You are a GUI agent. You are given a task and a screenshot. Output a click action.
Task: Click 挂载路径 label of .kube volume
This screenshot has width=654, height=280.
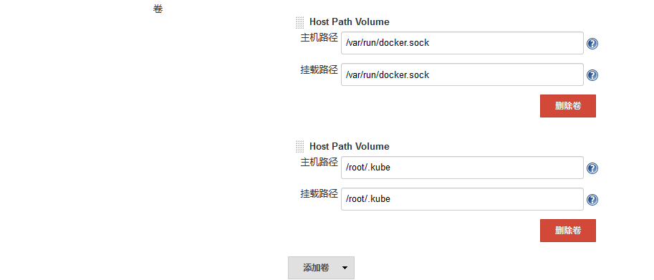pos(319,194)
